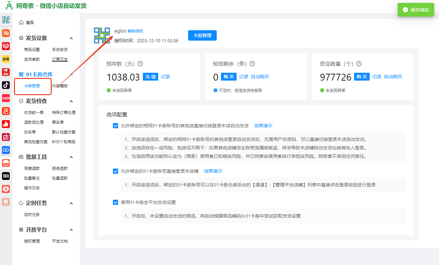This screenshot has height=265, width=439.
Task: Open 特殊订单处理 under 发货检查
Action: 64,113
